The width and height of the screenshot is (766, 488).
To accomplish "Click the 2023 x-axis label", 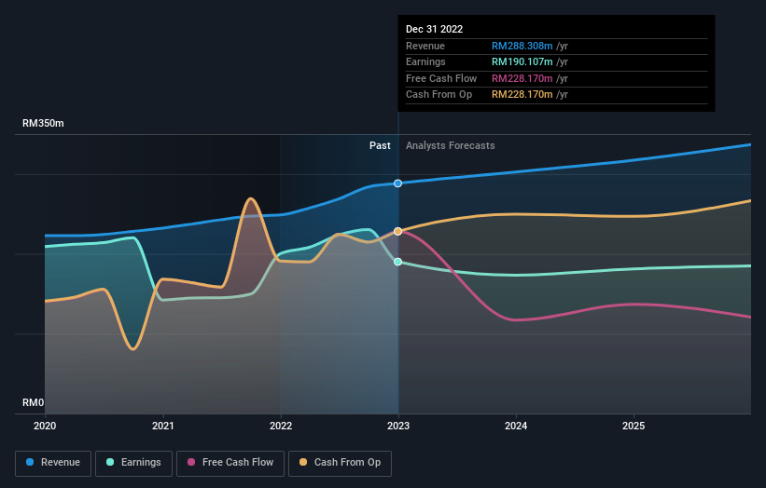I will [x=398, y=426].
